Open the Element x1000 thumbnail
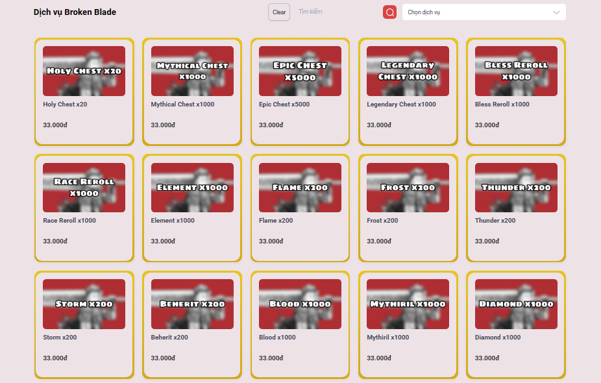The height and width of the screenshot is (383, 601). [x=192, y=188]
